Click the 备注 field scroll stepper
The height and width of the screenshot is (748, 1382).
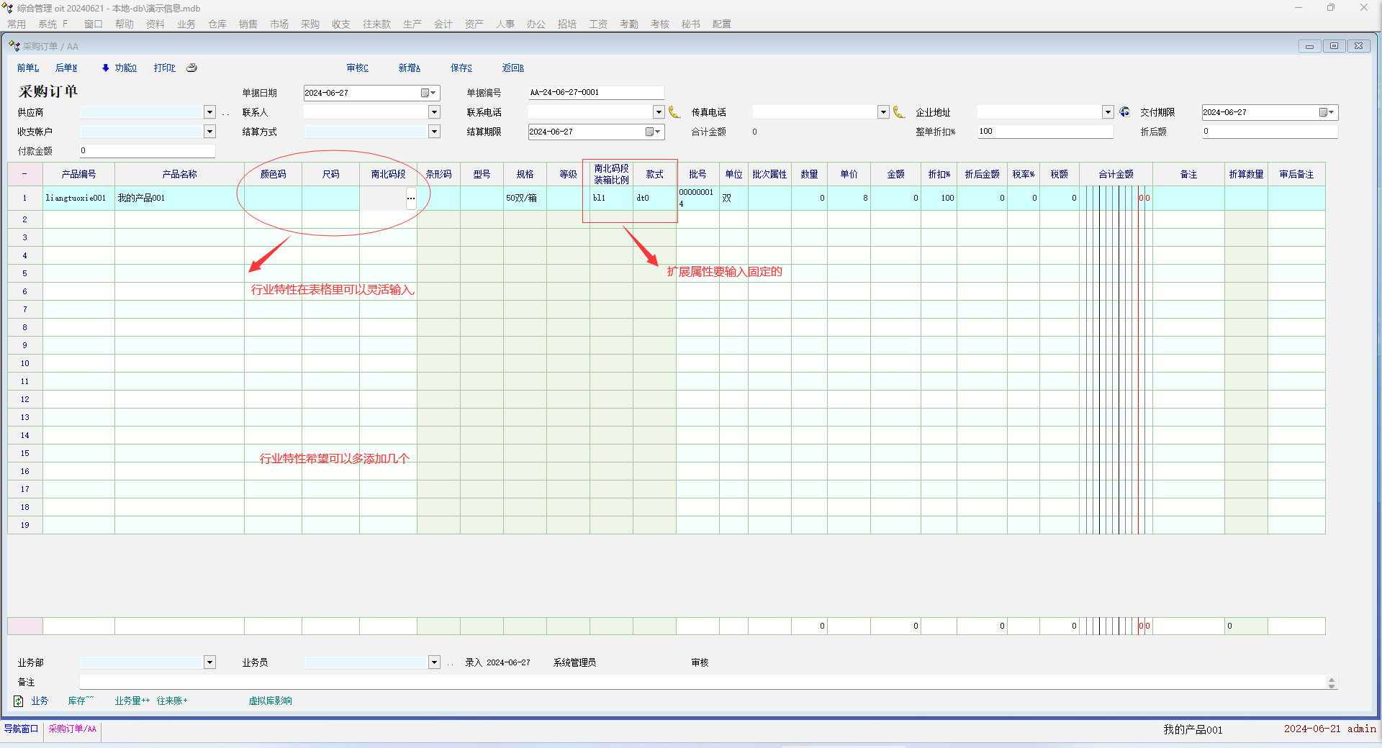pos(1331,682)
